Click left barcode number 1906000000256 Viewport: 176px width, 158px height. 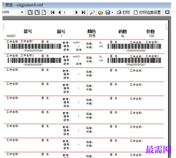(33, 51)
